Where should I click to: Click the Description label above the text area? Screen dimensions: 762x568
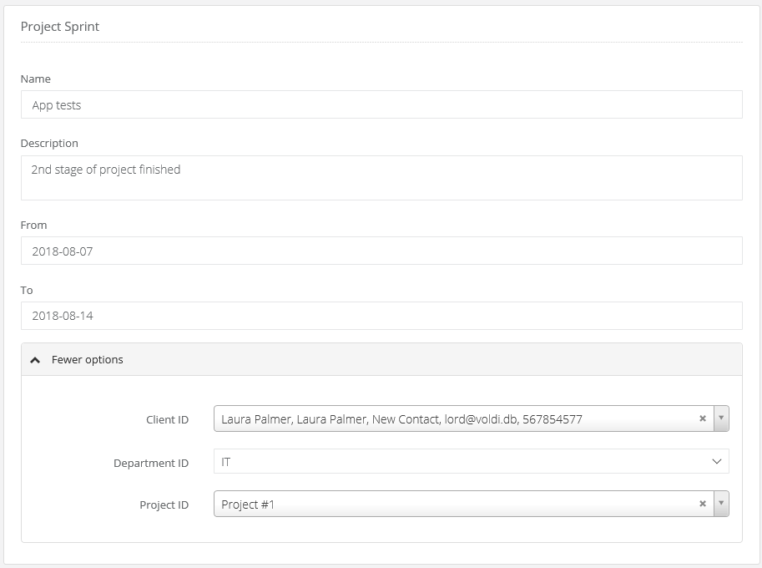tap(49, 144)
